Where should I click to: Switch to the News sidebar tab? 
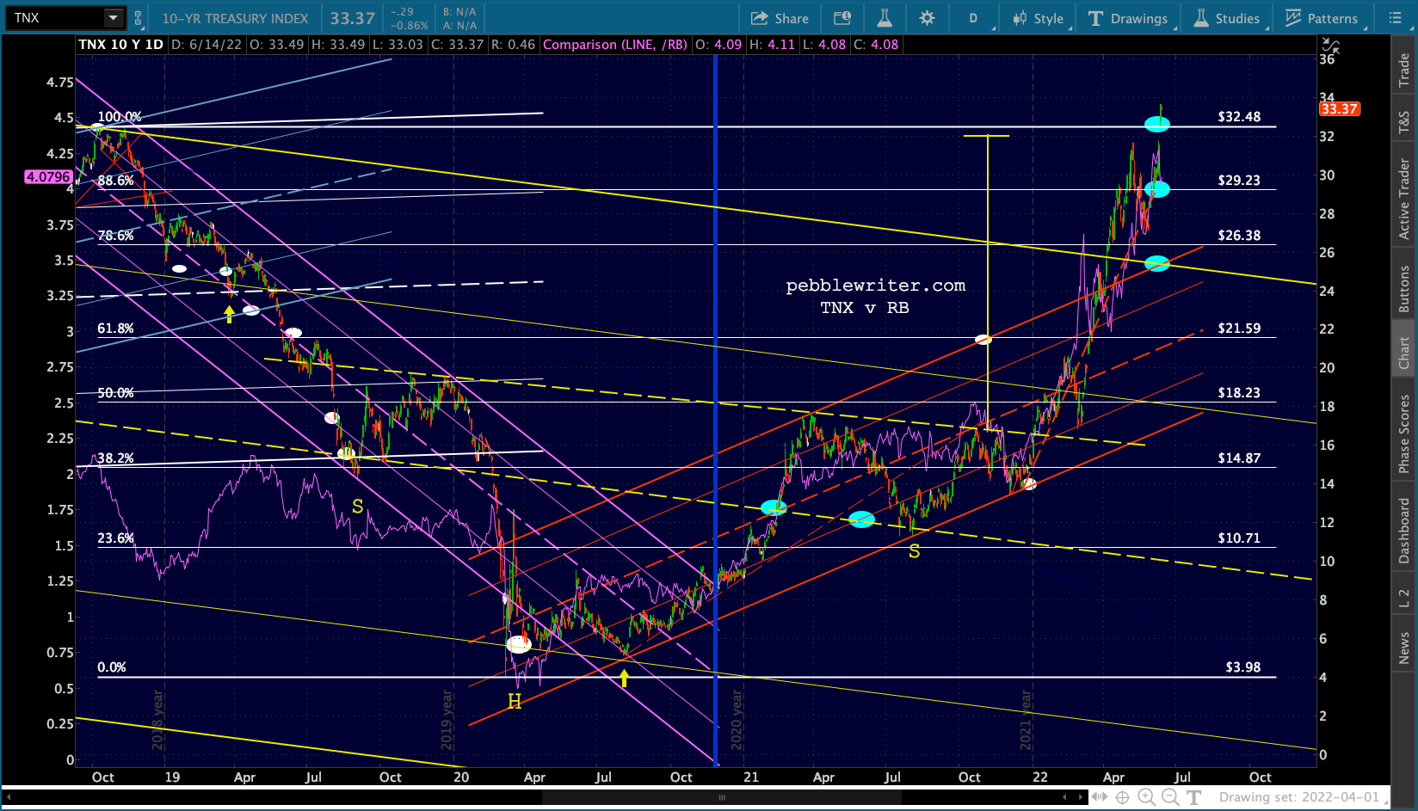(x=1404, y=648)
